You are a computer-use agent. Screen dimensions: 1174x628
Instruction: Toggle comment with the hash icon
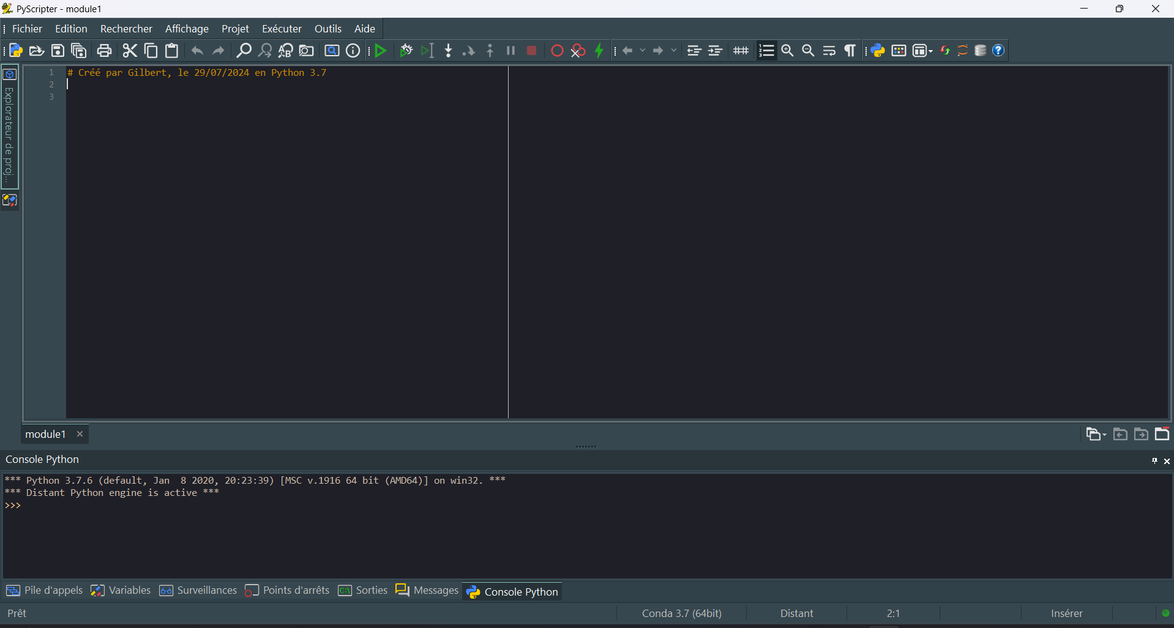(741, 51)
